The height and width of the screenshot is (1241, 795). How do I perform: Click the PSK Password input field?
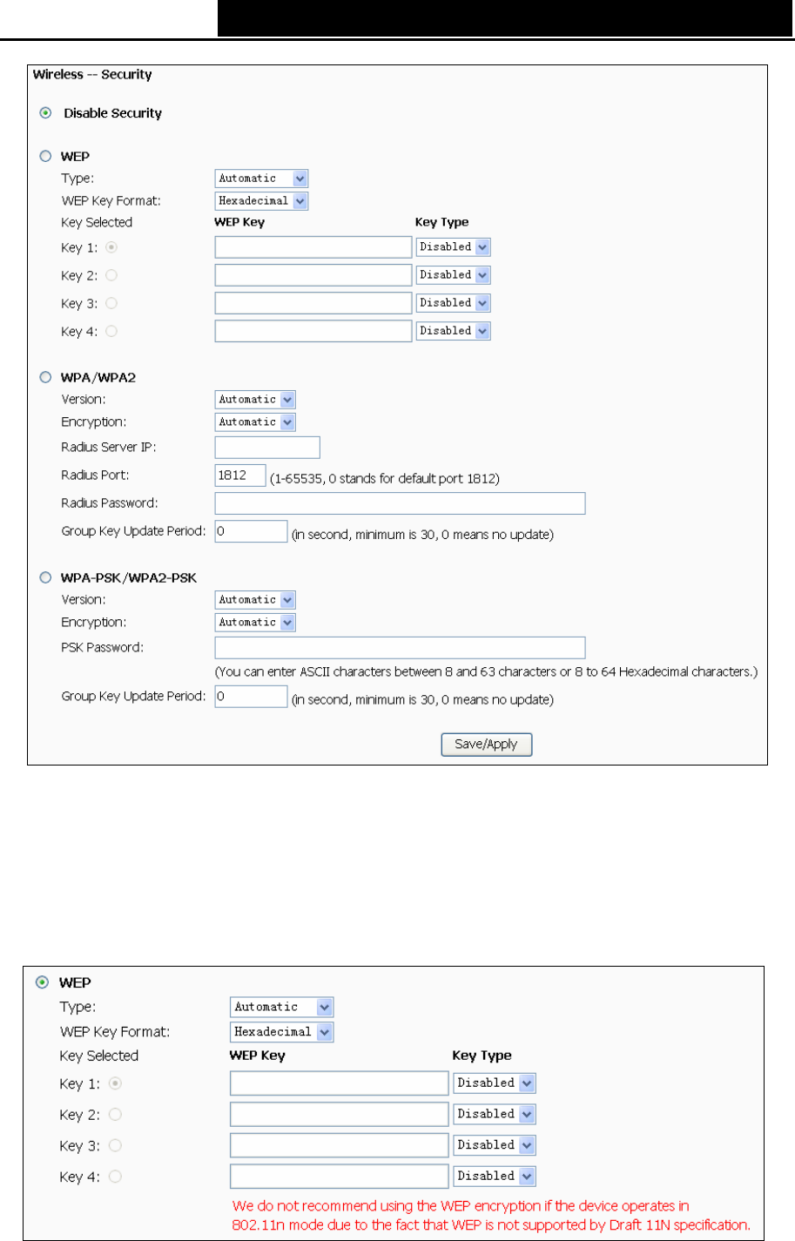pyautogui.click(x=400, y=648)
